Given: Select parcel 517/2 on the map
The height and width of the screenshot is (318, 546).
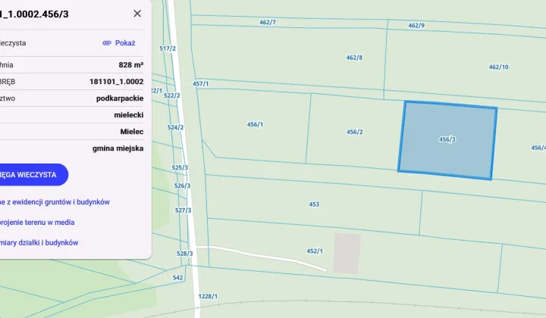Looking at the screenshot, I should (x=168, y=48).
